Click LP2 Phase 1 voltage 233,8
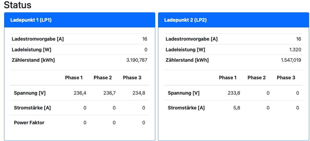This screenshot has width=310, height=141. click(x=234, y=93)
